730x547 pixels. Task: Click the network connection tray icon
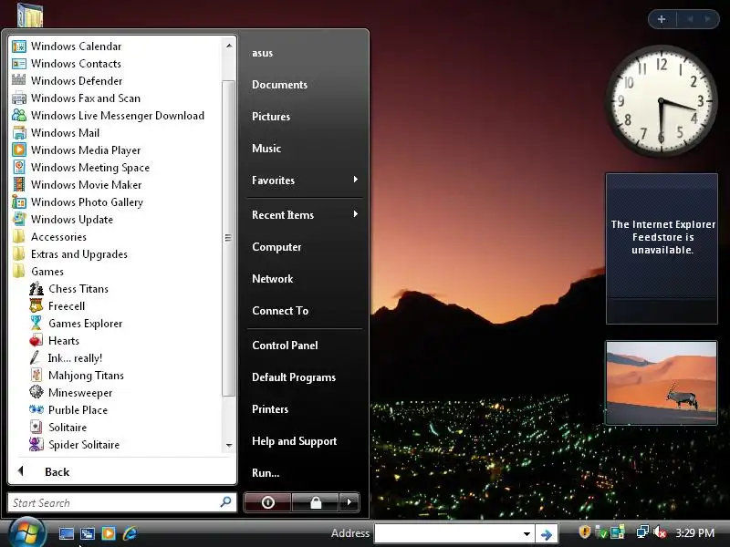642,532
